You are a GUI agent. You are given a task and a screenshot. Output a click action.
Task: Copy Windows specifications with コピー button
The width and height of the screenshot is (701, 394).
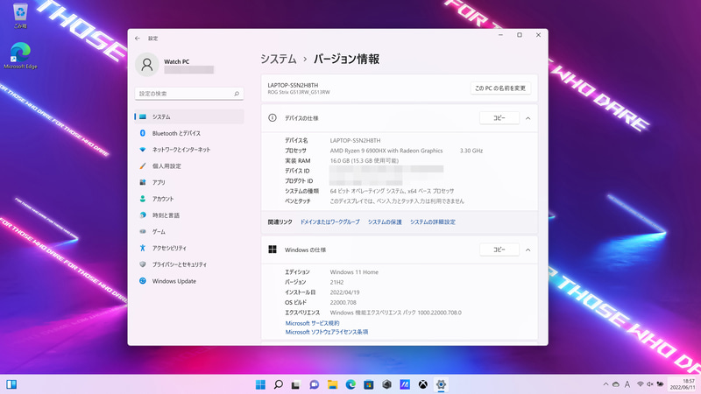tap(499, 250)
